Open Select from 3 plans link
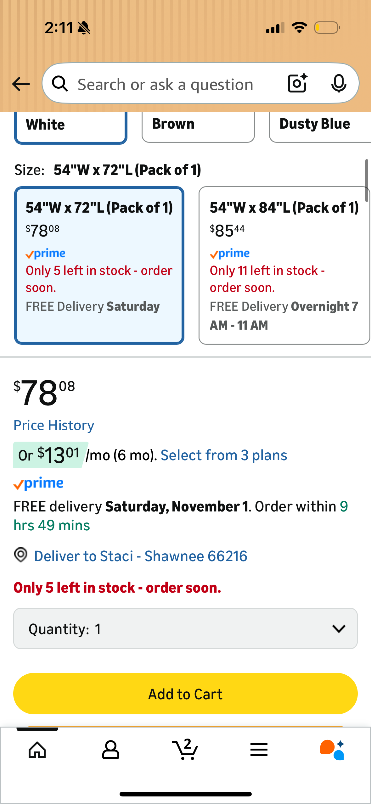 224,455
